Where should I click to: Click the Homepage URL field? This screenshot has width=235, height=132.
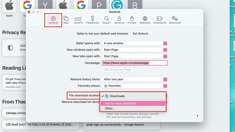(135, 63)
